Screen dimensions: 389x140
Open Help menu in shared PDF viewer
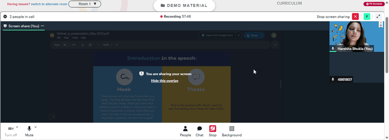[x=83, y=38]
